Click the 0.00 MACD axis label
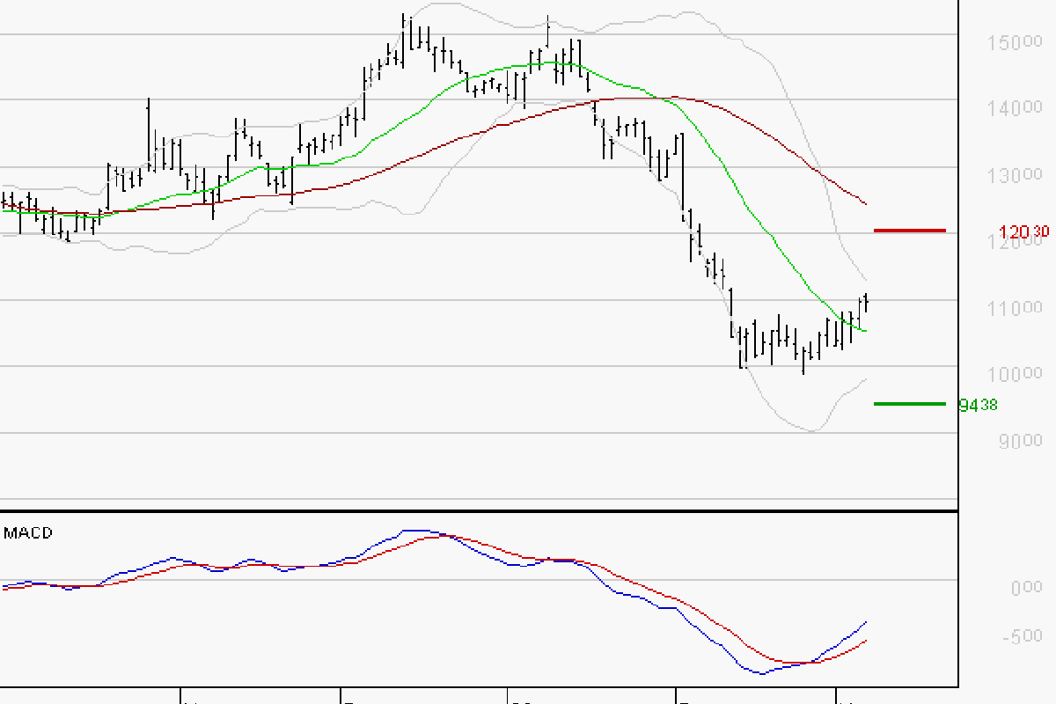This screenshot has height=704, width=1056. tap(1026, 587)
